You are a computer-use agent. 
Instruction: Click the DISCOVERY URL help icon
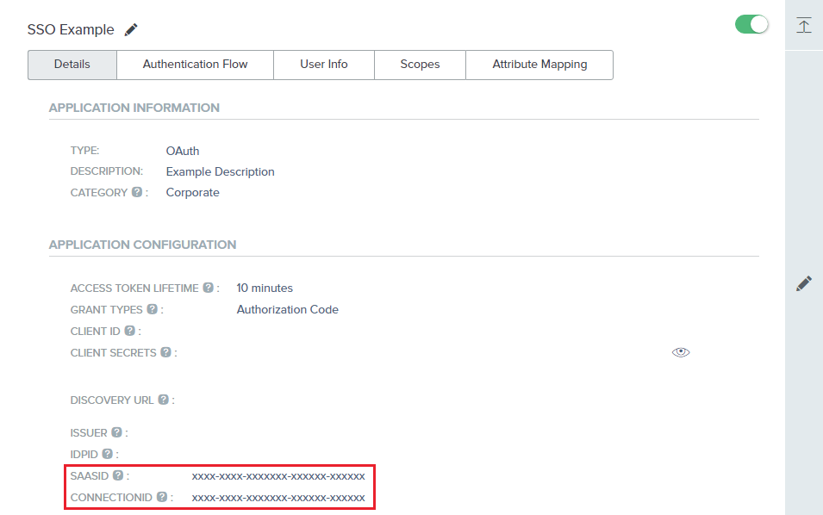click(163, 400)
